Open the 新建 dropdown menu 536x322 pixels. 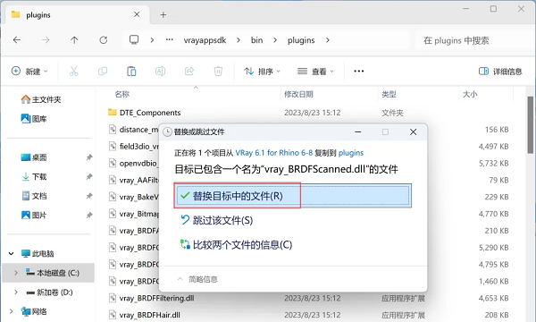(29, 72)
